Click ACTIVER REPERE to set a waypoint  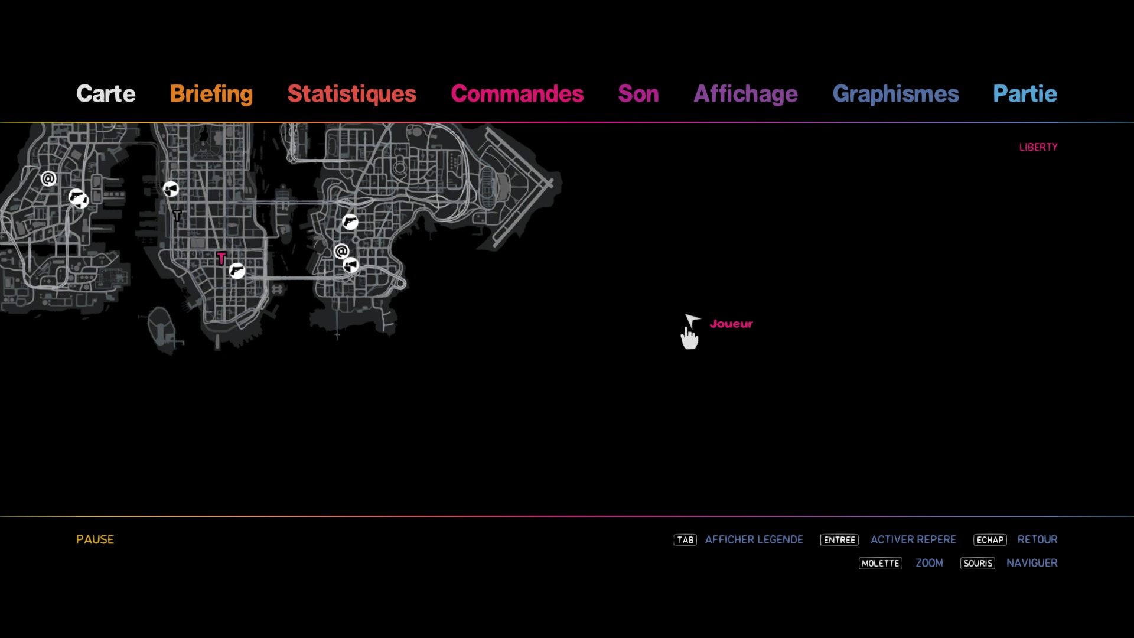(913, 539)
